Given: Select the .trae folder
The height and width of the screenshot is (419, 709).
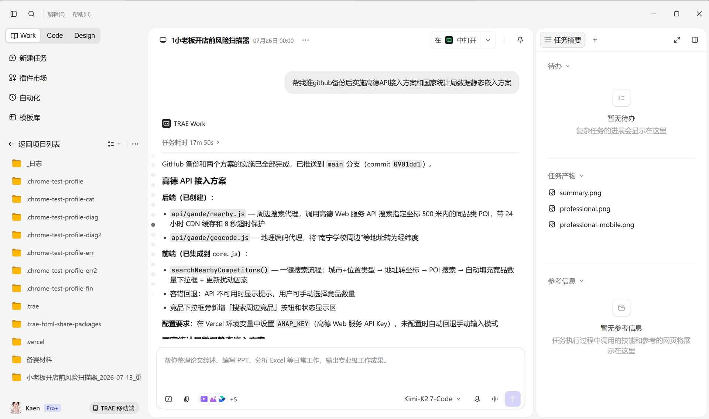Looking at the screenshot, I should point(77,306).
